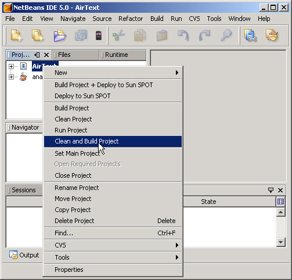
Task: Choose Set Main Project
Action: pyautogui.click(x=113, y=153)
